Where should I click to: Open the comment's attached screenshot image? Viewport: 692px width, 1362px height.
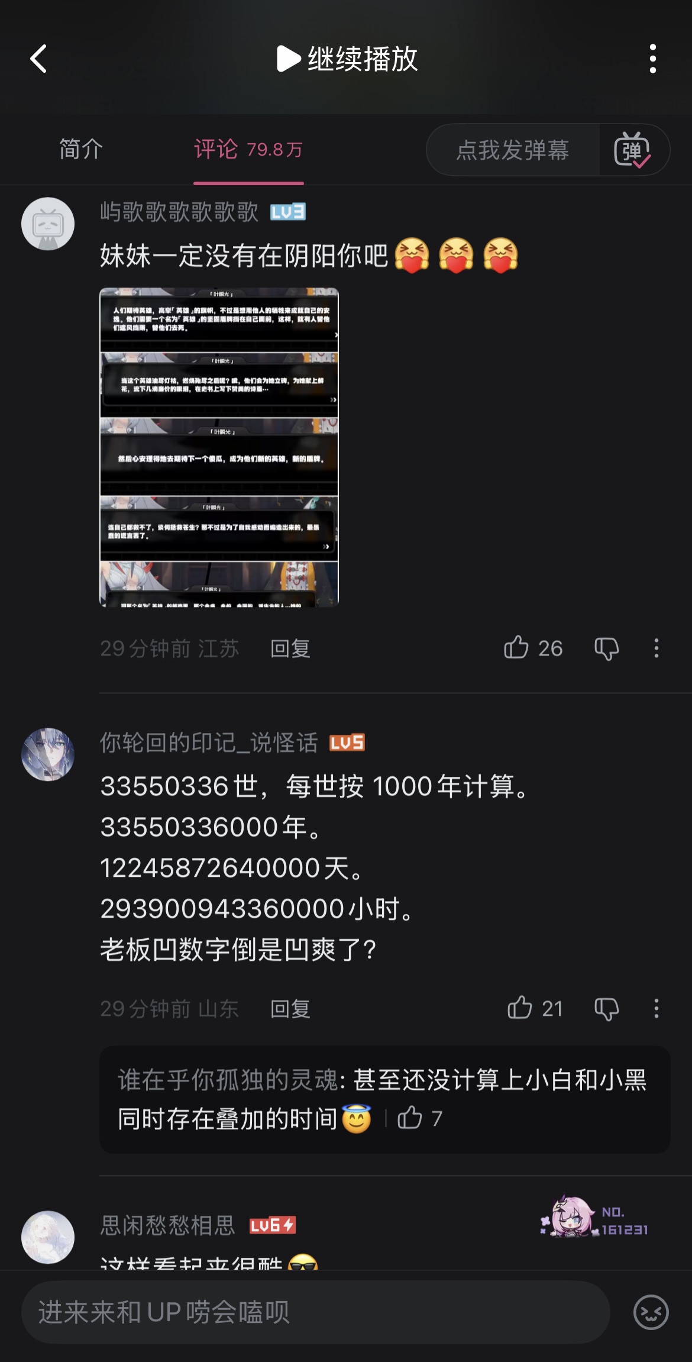pyautogui.click(x=219, y=447)
